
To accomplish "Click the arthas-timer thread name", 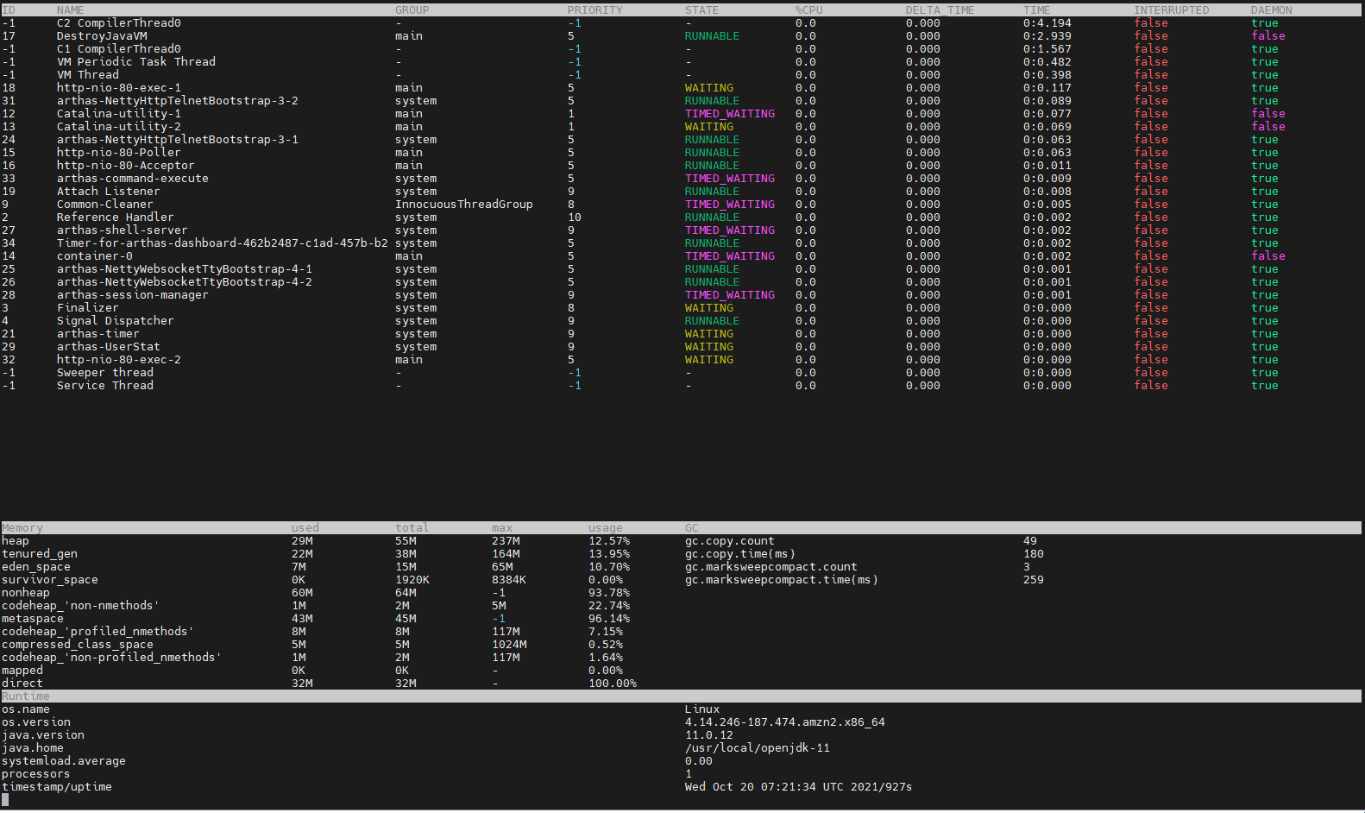I will coord(98,334).
